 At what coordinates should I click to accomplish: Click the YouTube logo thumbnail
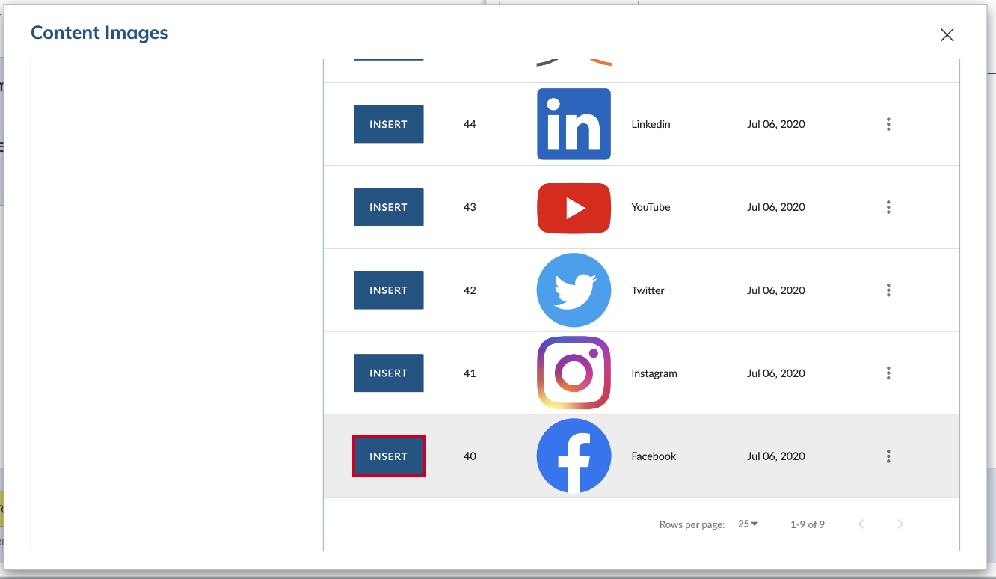(x=574, y=207)
